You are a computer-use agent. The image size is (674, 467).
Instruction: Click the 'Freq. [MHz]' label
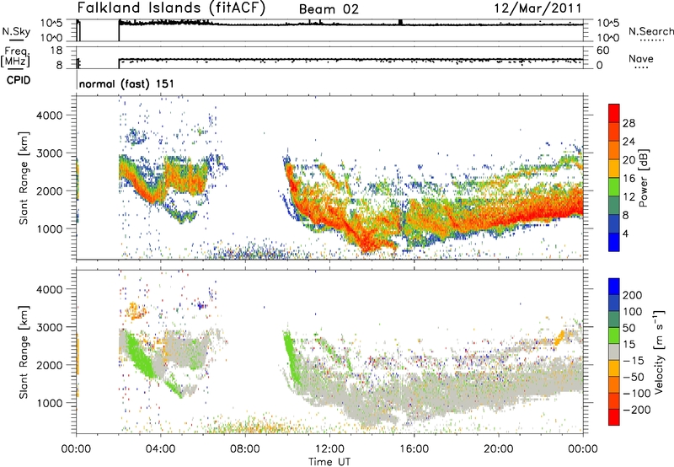pyautogui.click(x=15, y=56)
